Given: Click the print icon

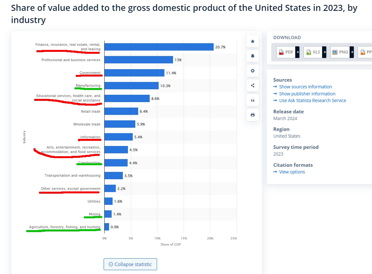Looking at the screenshot, I should [253, 115].
